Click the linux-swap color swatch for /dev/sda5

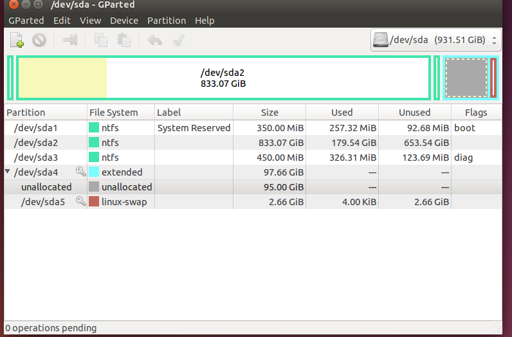click(x=94, y=202)
